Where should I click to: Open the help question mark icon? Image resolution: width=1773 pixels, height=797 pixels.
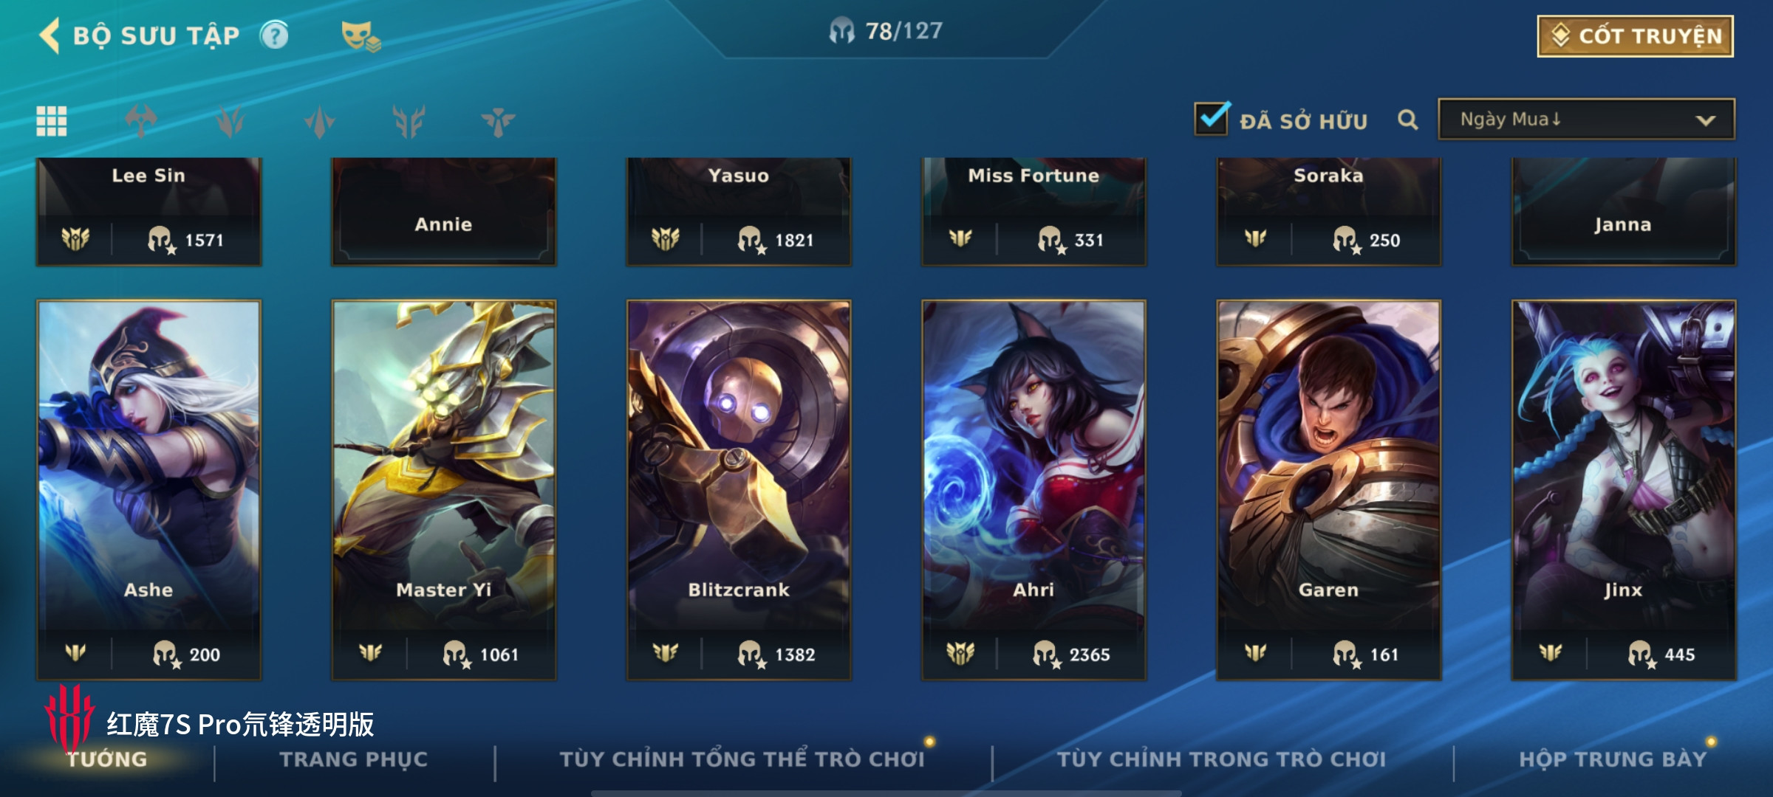coord(274,35)
